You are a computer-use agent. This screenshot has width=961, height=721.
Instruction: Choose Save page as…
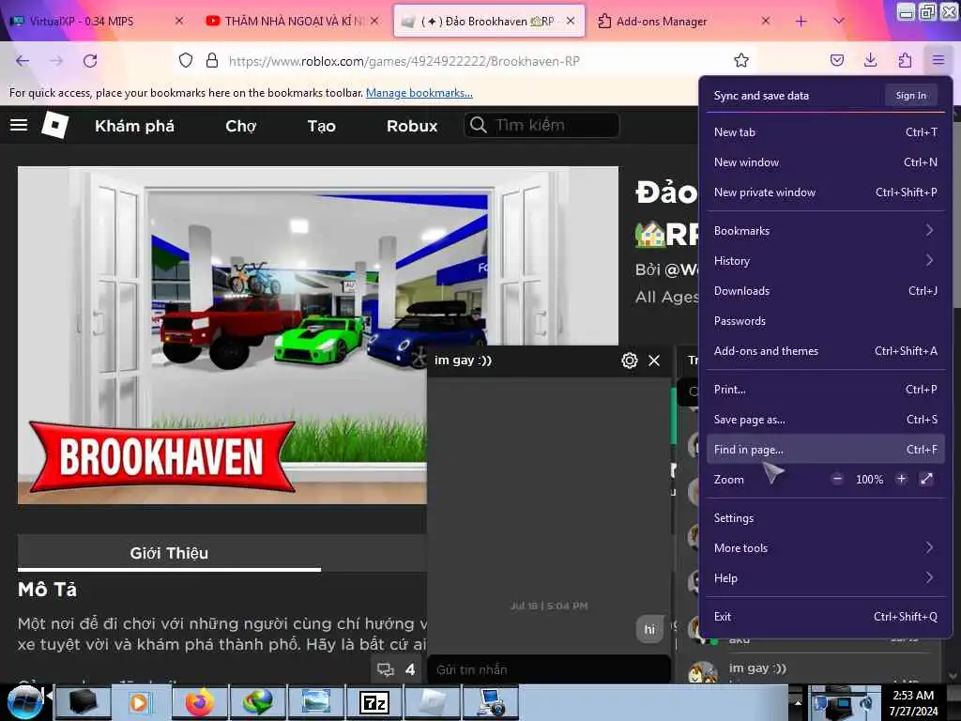coord(825,420)
